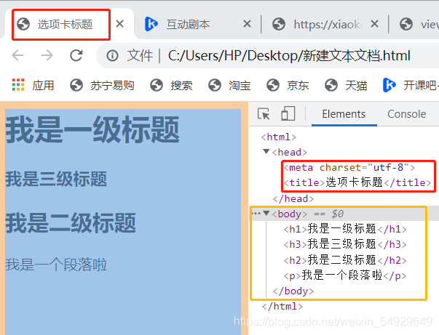The width and height of the screenshot is (439, 335).
Task: Click the 我是一级标题 heading on page
Action: coord(92,129)
